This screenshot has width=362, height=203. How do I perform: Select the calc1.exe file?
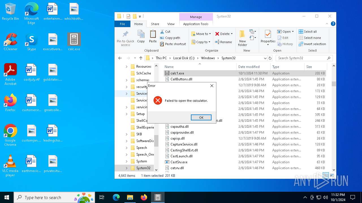tap(245, 73)
